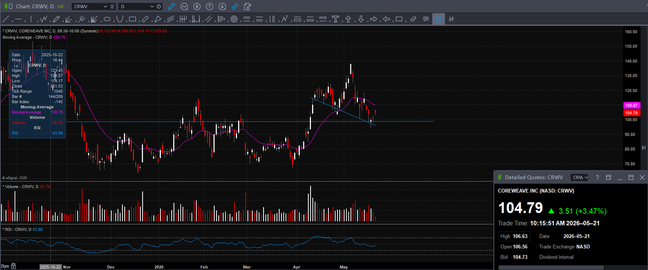Viewport: 648px width, 270px height.
Task: Click the clock icon beside interval box
Action: [159, 6]
